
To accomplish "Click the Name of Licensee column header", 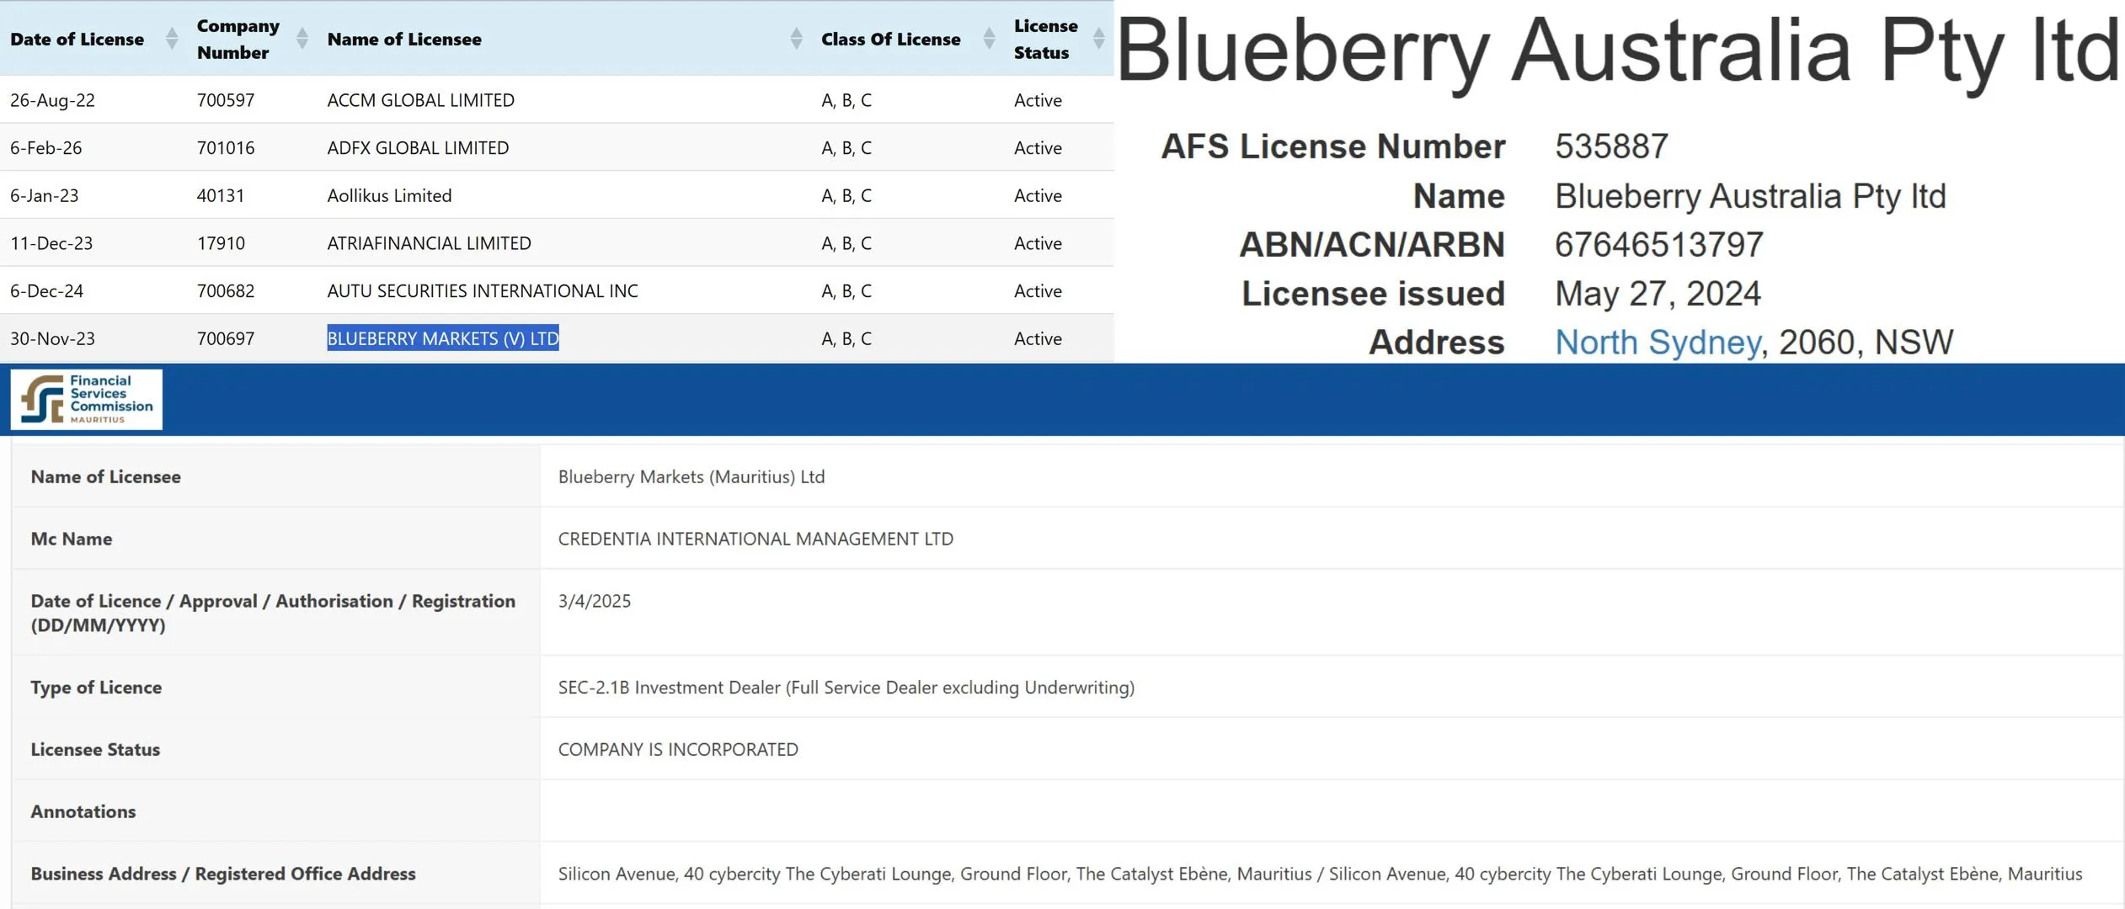I will (404, 39).
